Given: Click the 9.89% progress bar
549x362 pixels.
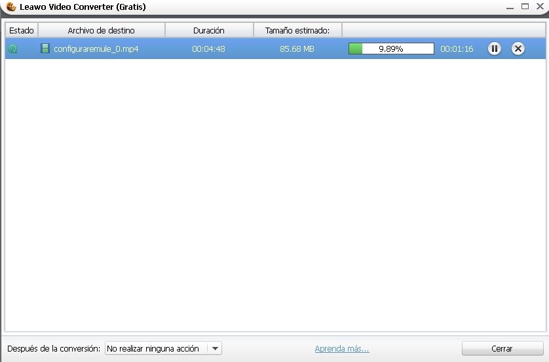Looking at the screenshot, I should point(391,49).
